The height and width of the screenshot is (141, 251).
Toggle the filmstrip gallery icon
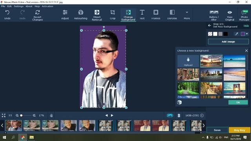(170, 116)
